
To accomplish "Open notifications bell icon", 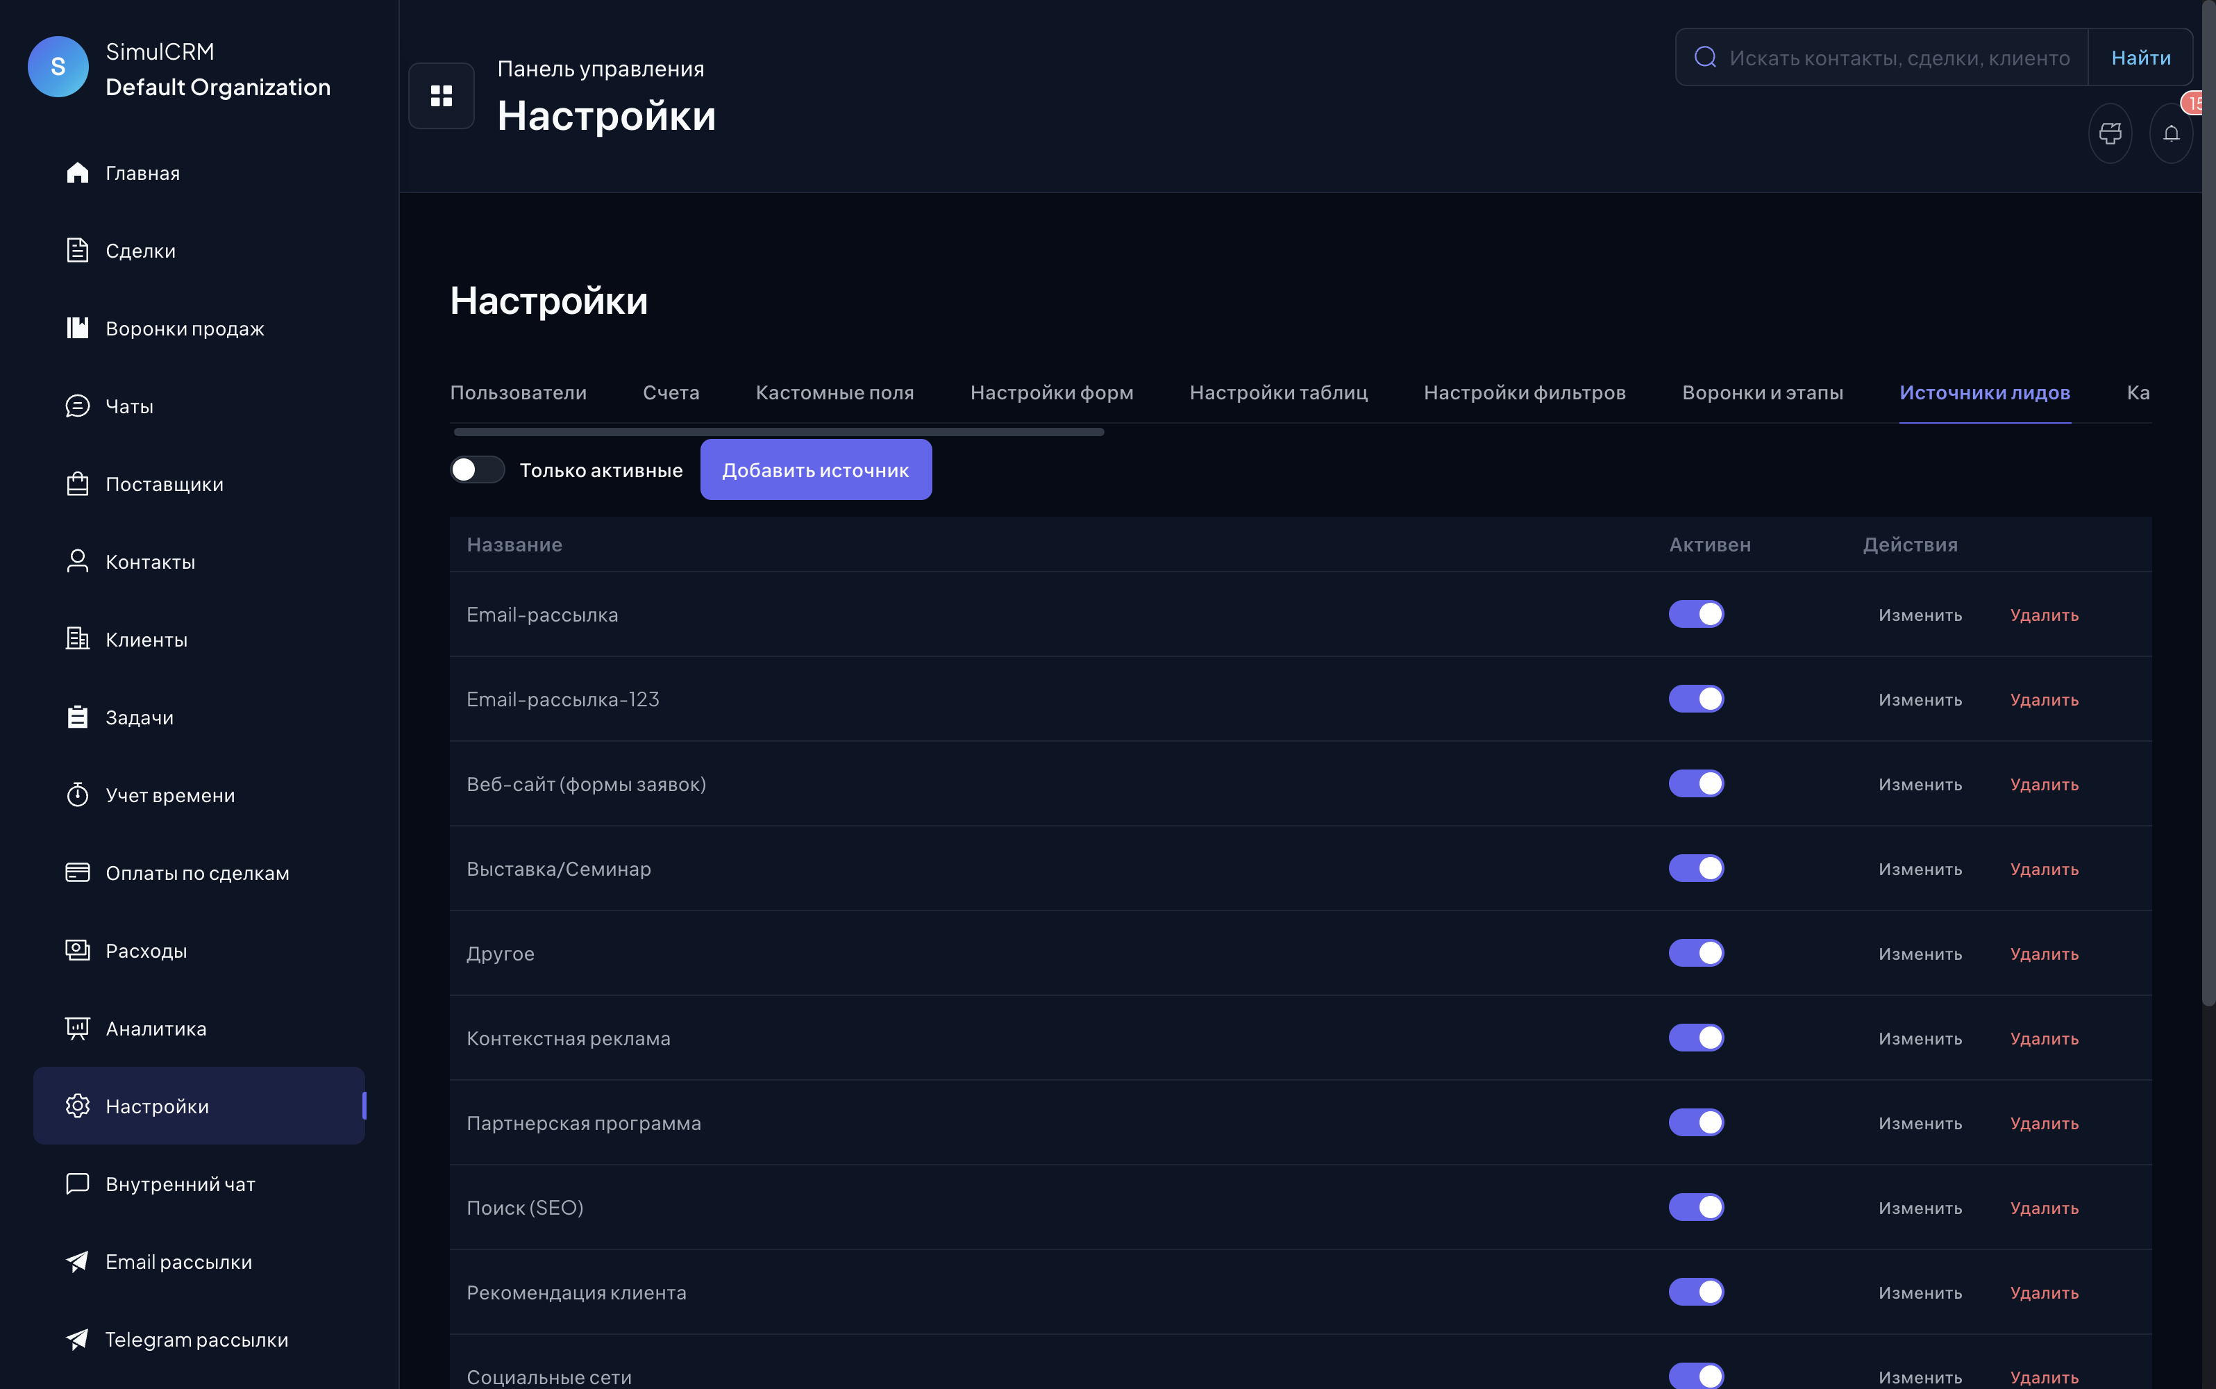I will pos(2171,133).
